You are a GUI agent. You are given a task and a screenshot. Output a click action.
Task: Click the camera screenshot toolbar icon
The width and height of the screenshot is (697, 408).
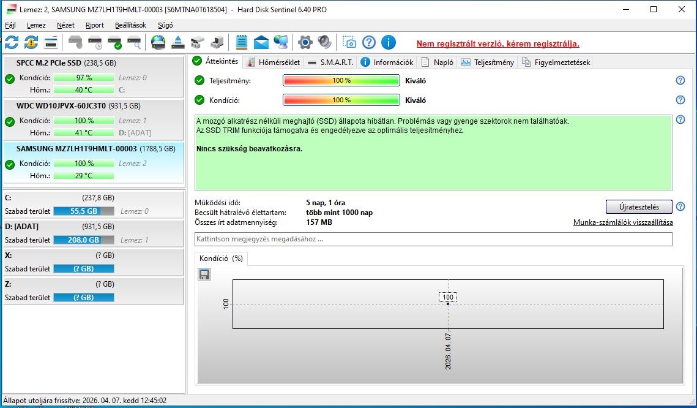click(349, 43)
